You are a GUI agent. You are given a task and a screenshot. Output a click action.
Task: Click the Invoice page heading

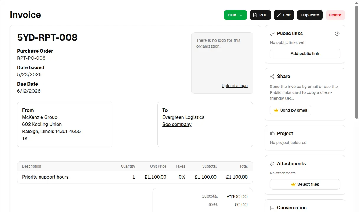tap(25, 15)
